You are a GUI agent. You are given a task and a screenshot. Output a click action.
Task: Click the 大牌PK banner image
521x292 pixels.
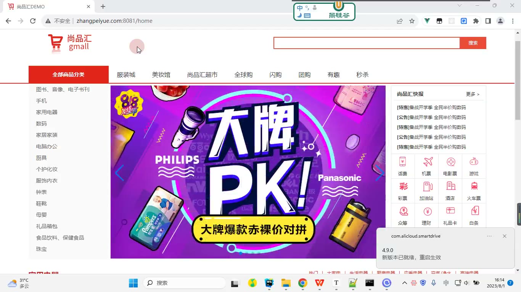coord(248,172)
